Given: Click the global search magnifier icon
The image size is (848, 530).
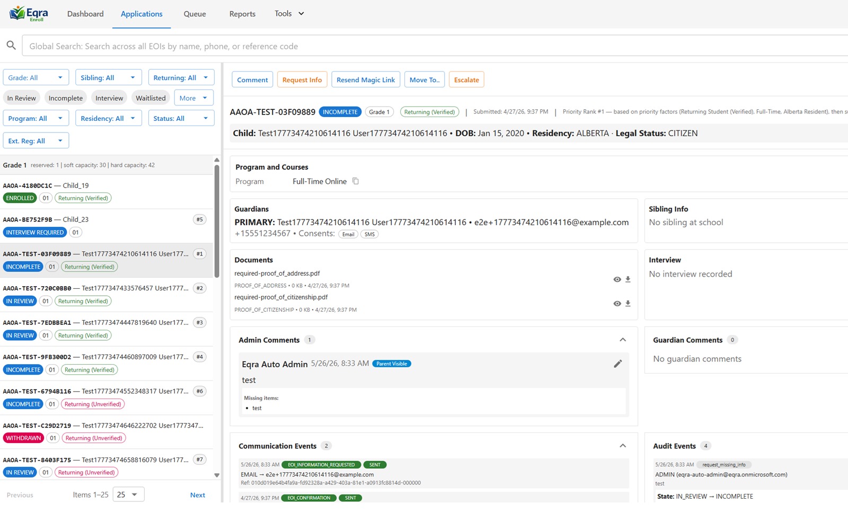Looking at the screenshot, I should tap(11, 46).
